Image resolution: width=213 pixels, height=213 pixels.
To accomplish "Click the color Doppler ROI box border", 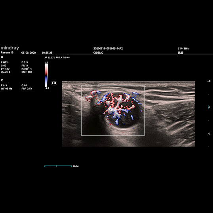I will (x=113, y=85).
